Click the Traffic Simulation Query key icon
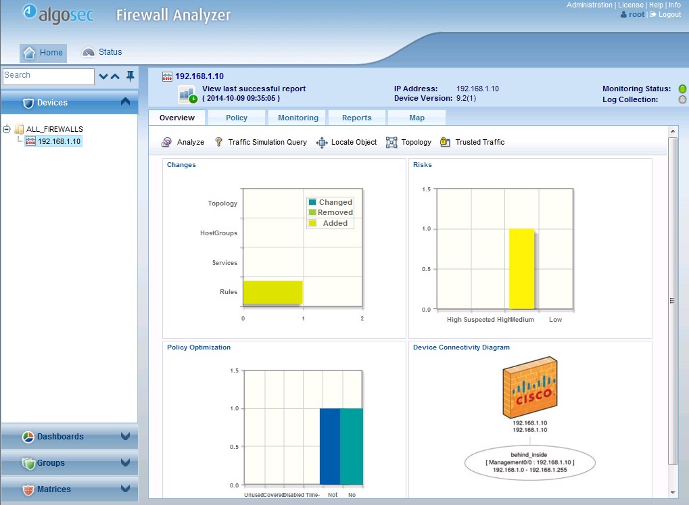 point(218,141)
